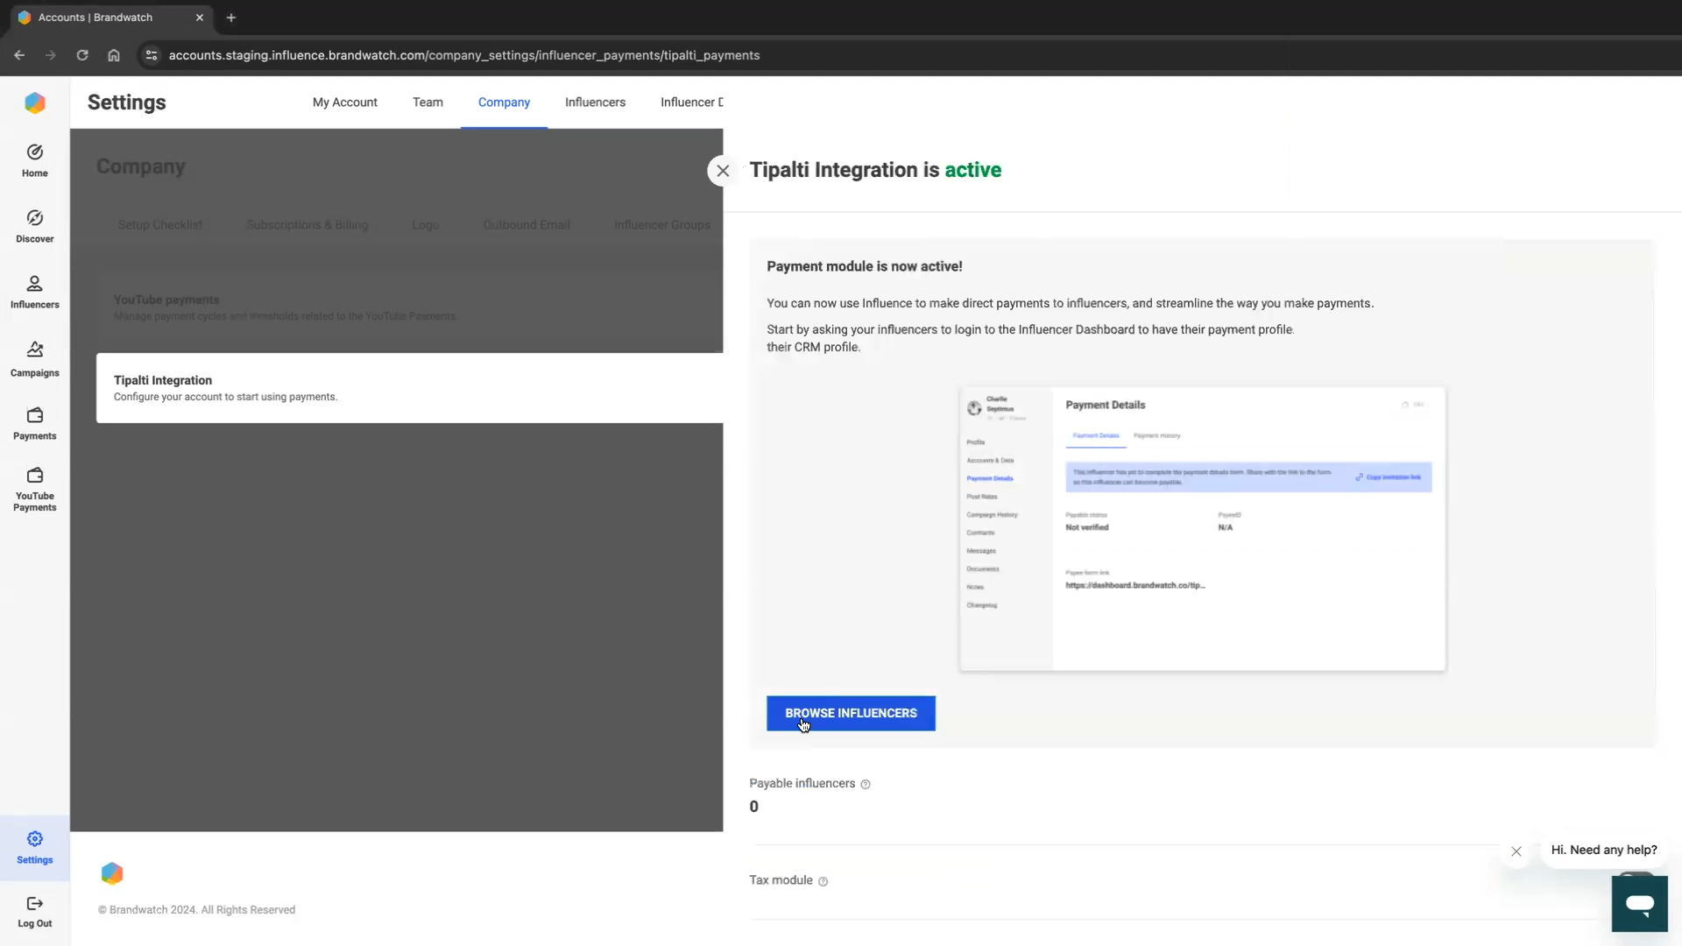Click the Tax module help icon
1682x946 pixels.
823,882
